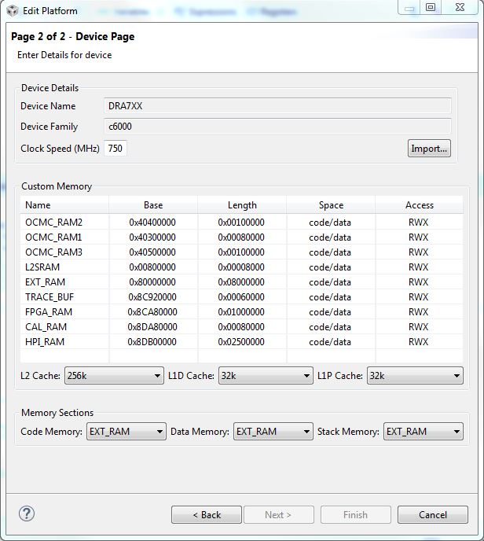Open the L2 Cache dropdown
This screenshot has height=541, width=484.
coord(114,375)
